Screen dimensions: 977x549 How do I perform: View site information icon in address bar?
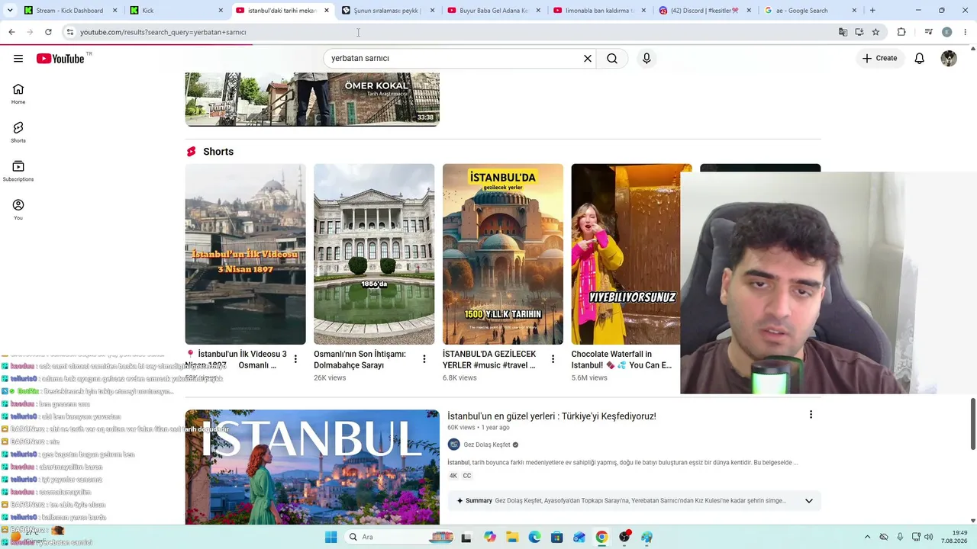(69, 32)
